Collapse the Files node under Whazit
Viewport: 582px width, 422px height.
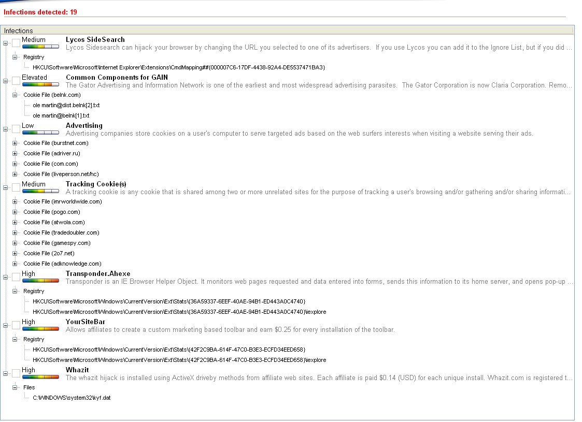coord(15,387)
